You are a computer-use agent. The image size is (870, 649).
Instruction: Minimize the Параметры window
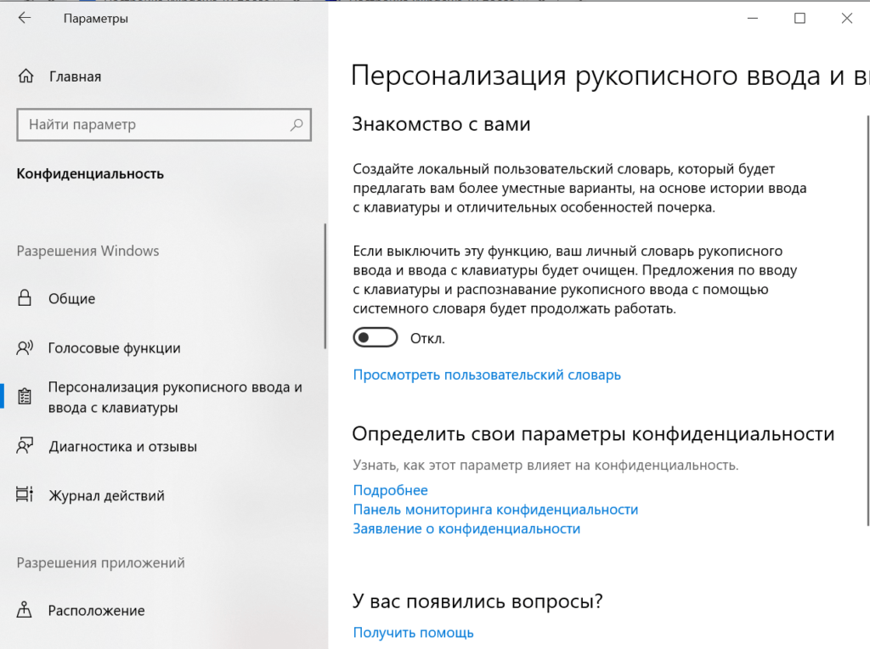(753, 18)
